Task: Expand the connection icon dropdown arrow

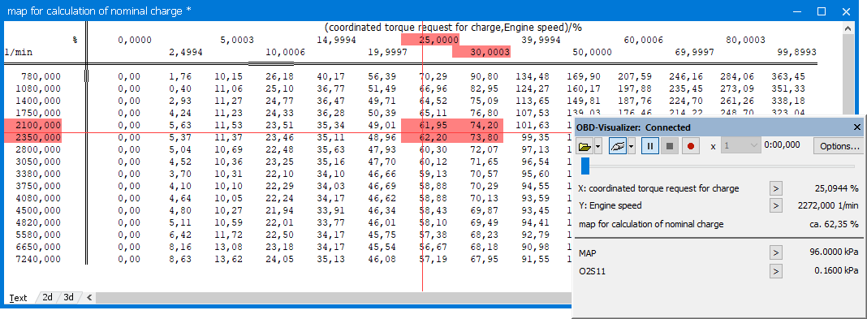Action: click(631, 146)
